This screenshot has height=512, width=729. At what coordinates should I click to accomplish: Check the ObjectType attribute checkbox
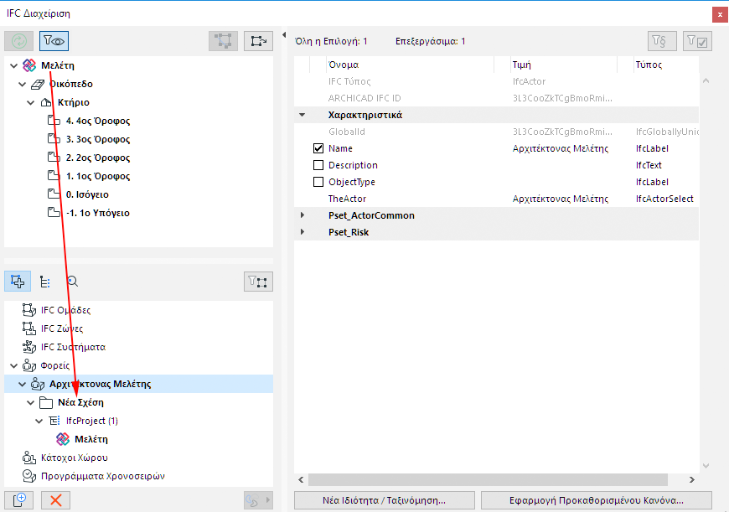318,182
